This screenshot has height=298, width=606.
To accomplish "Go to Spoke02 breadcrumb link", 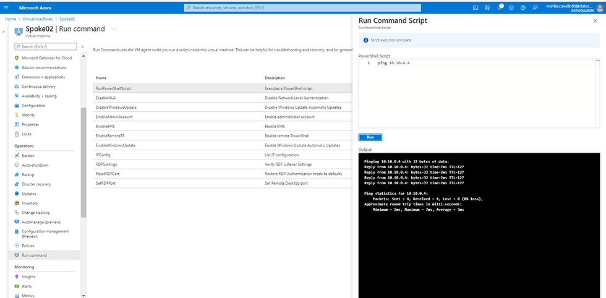I will coord(67,19).
